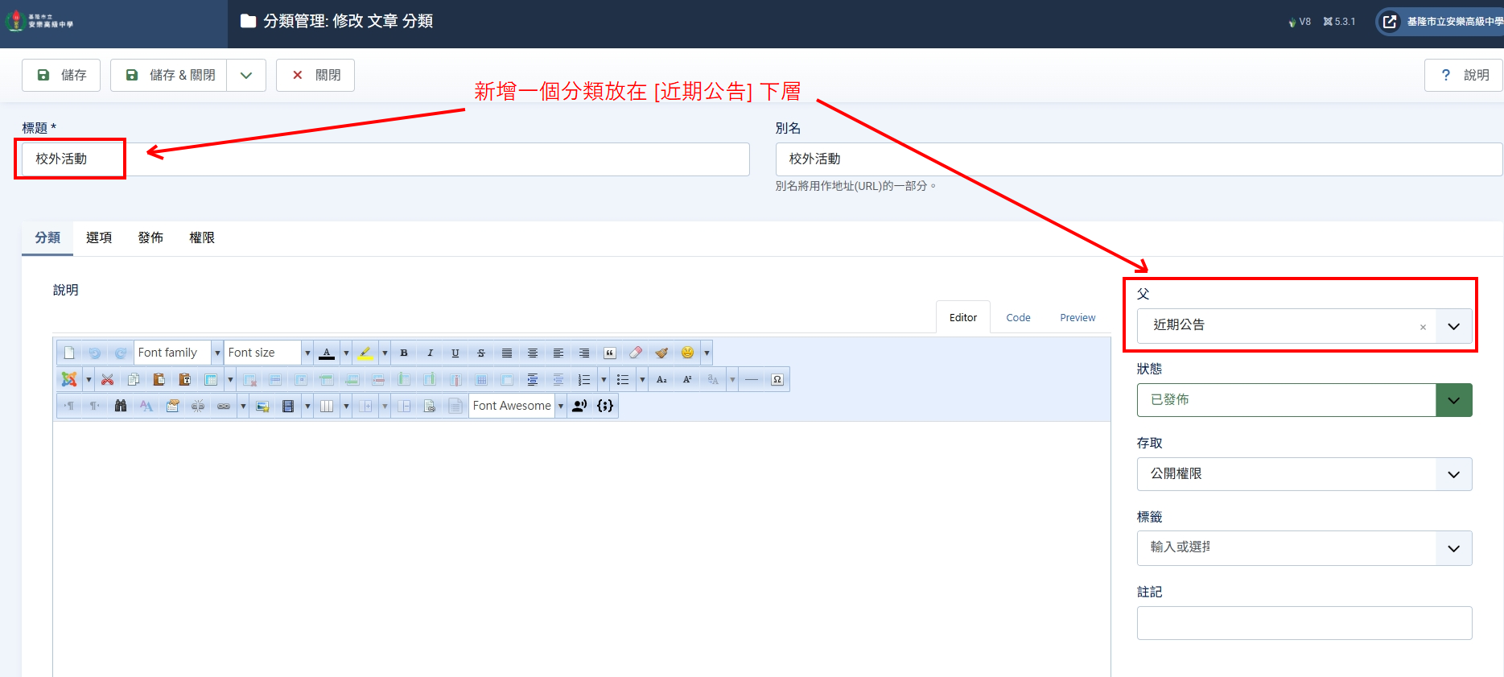Click the eraser remove-format icon
Screen dimensions: 1504x677
click(636, 353)
